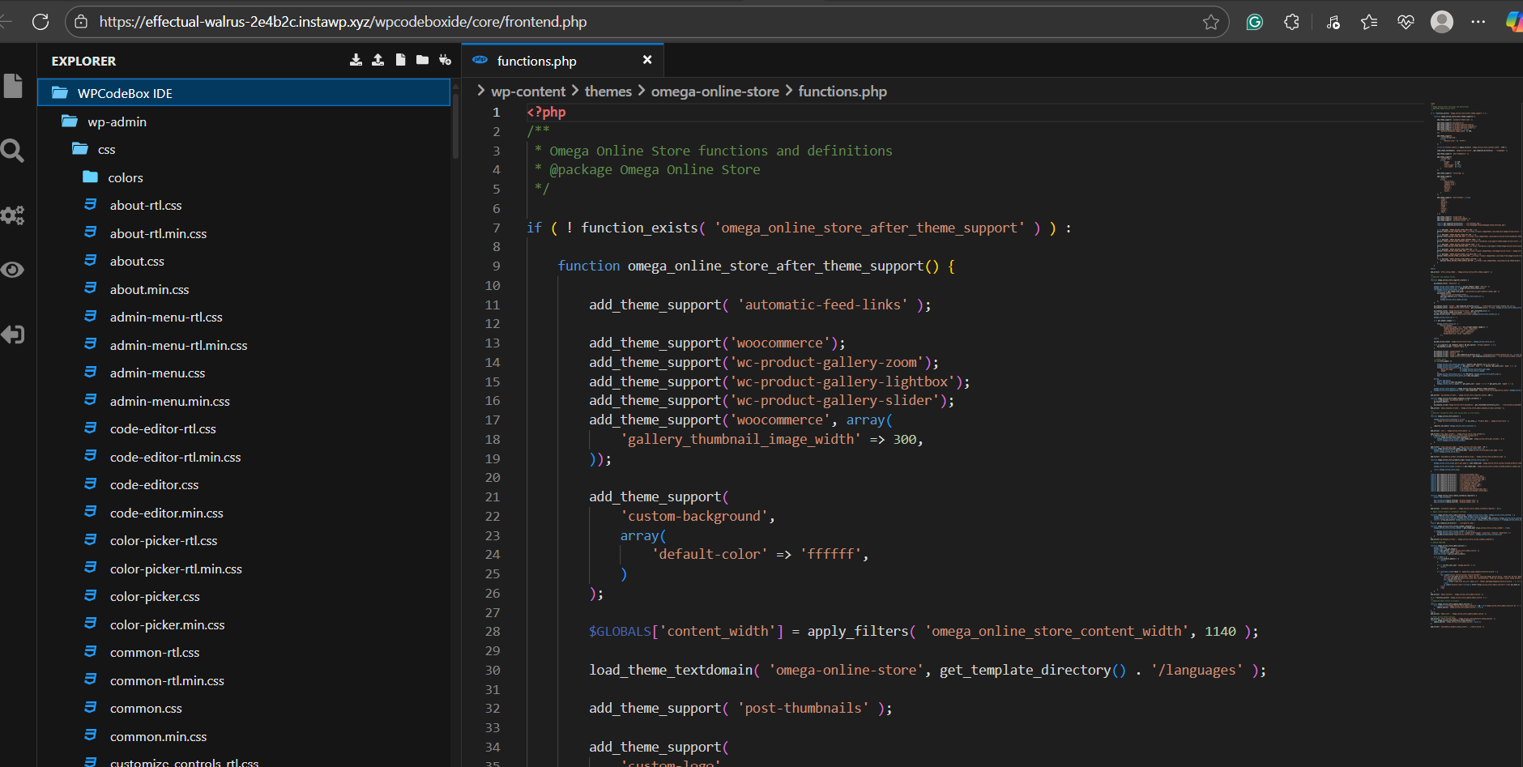Screen dimensions: 1523x767
Task: Click the eye preview icon in the sidebar
Action: [12, 270]
